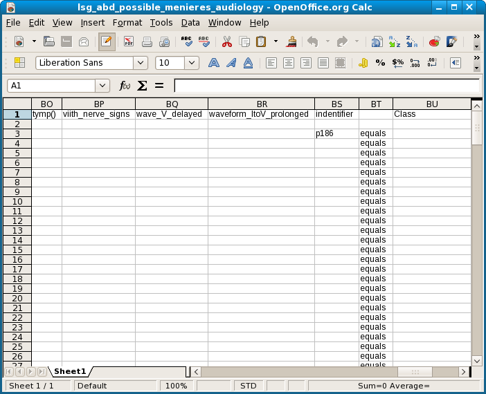Click the Percent number format icon

[380, 63]
